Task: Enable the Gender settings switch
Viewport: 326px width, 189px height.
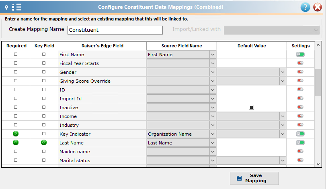Action: pos(300,72)
